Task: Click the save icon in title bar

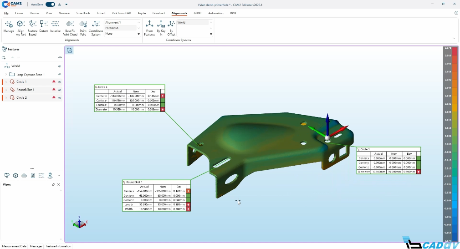Action: (x=60, y=5)
